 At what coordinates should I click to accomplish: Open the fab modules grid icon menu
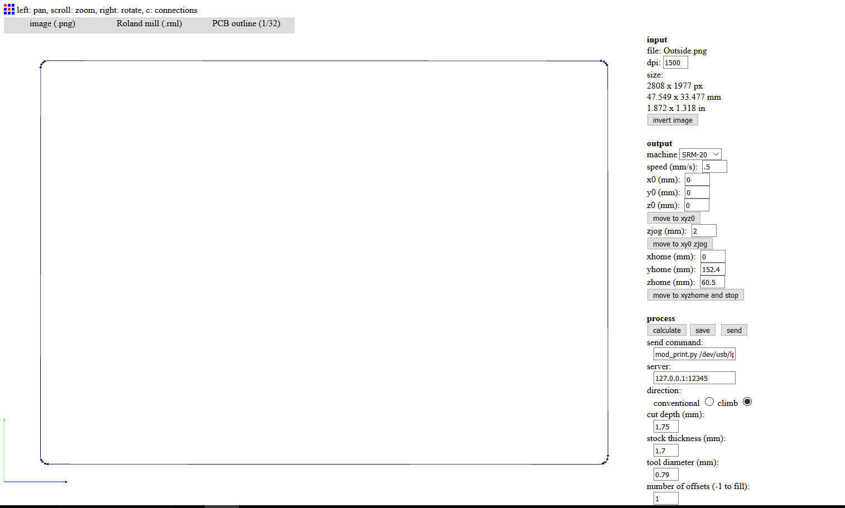click(x=9, y=9)
